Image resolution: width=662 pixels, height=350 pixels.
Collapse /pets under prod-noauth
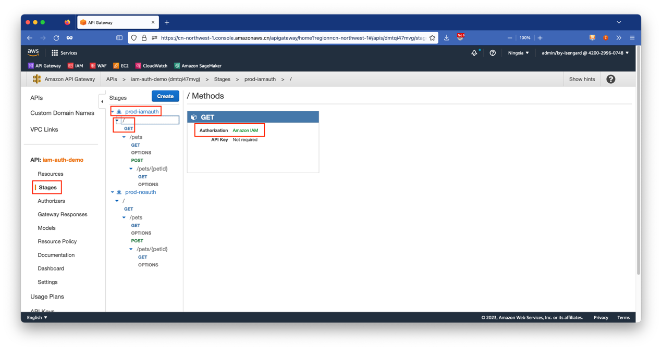[x=124, y=218]
